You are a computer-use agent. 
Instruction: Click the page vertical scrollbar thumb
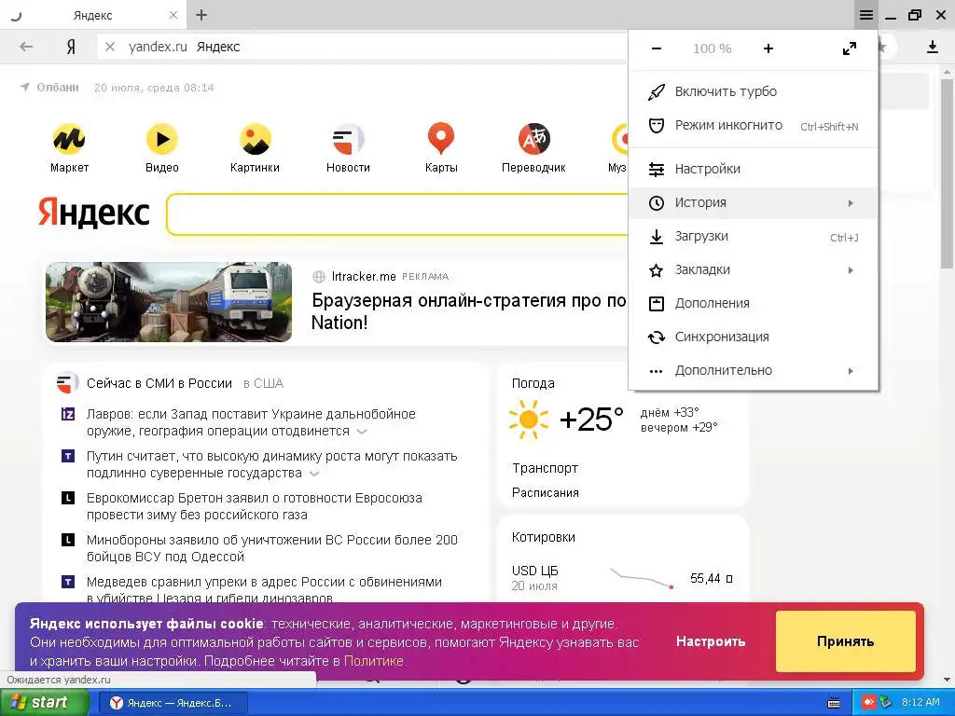coord(948,173)
